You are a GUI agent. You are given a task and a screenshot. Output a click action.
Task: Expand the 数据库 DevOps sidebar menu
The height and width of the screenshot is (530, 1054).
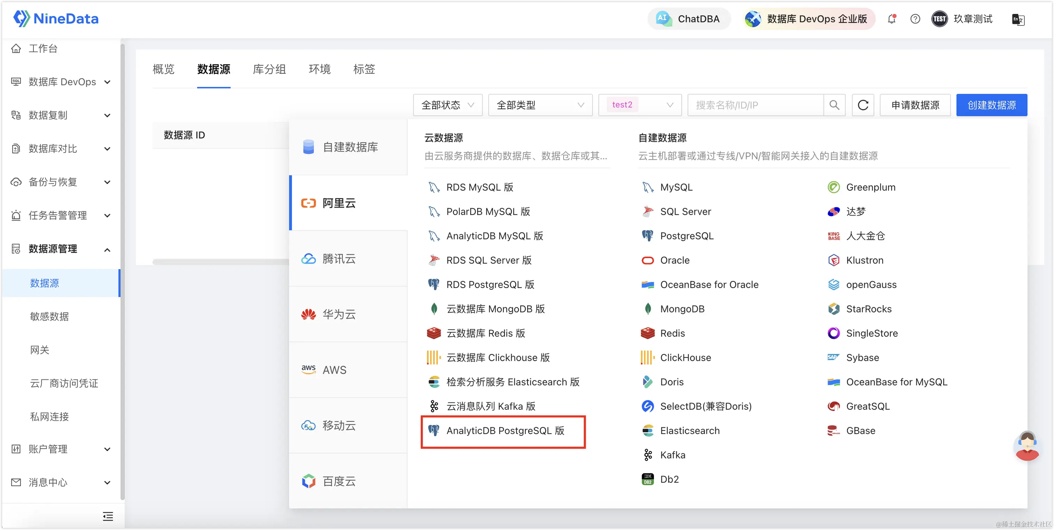point(61,82)
